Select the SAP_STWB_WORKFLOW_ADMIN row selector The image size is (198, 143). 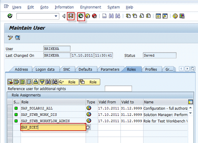coord(10,121)
